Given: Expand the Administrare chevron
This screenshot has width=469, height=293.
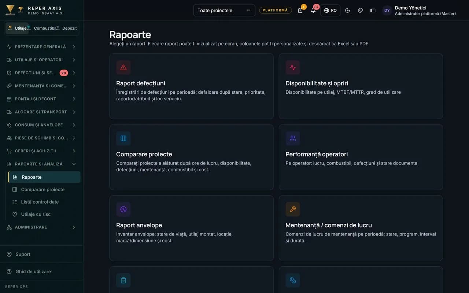Looking at the screenshot, I should [x=74, y=227].
